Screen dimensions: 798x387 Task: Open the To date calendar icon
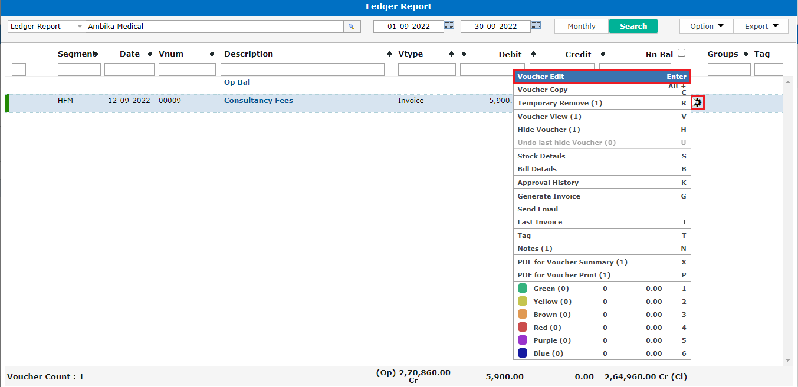(x=536, y=25)
